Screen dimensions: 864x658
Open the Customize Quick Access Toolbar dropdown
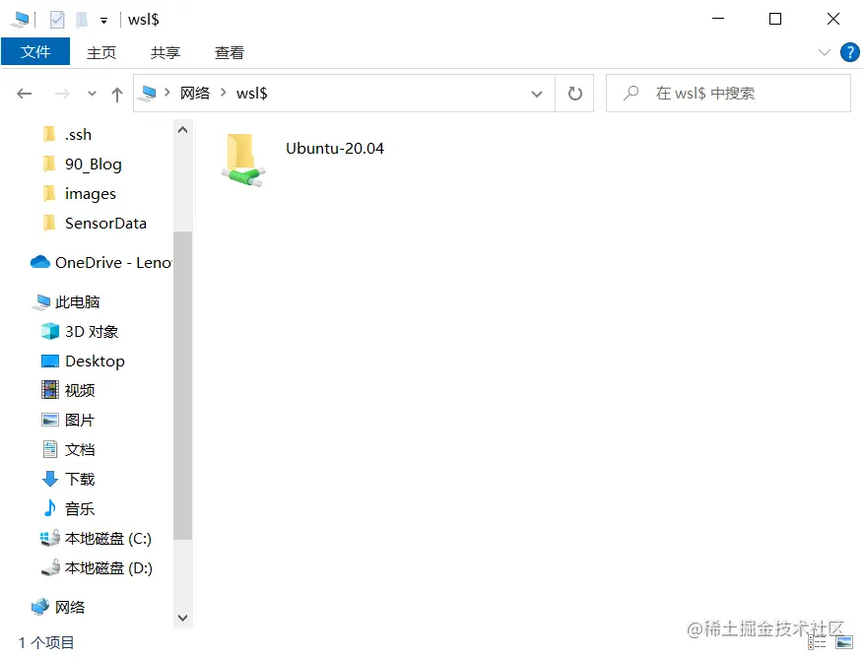pyautogui.click(x=103, y=21)
